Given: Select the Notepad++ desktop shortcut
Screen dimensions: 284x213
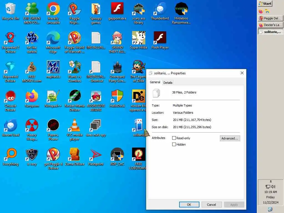Looking at the screenshot, I should [53, 99].
